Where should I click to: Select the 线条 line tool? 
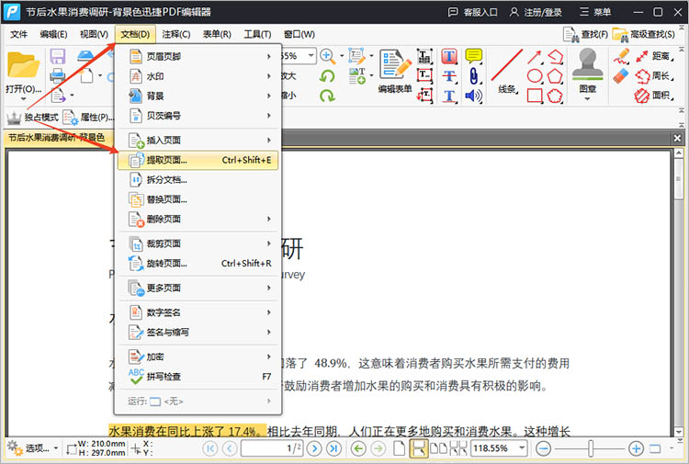coord(507,71)
